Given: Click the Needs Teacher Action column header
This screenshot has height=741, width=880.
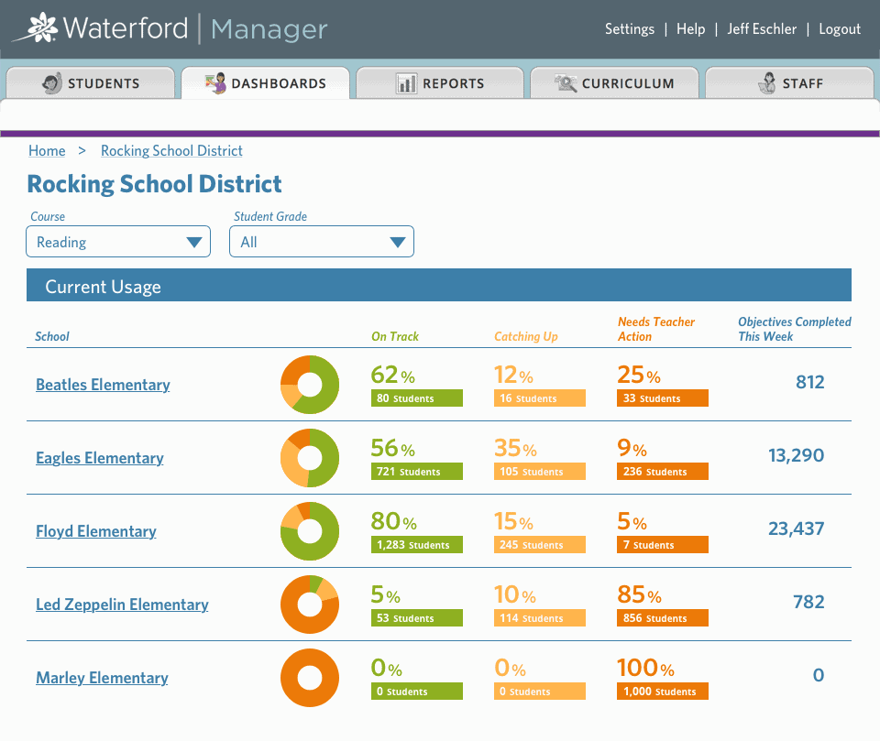Looking at the screenshot, I should point(656,329).
